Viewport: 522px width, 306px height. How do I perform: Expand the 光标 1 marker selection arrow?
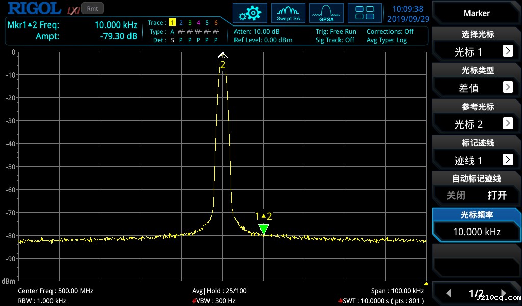click(508, 51)
